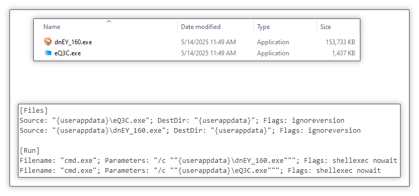Click the [Run] section header text
This screenshot has height=196, width=419.
click(x=30, y=151)
